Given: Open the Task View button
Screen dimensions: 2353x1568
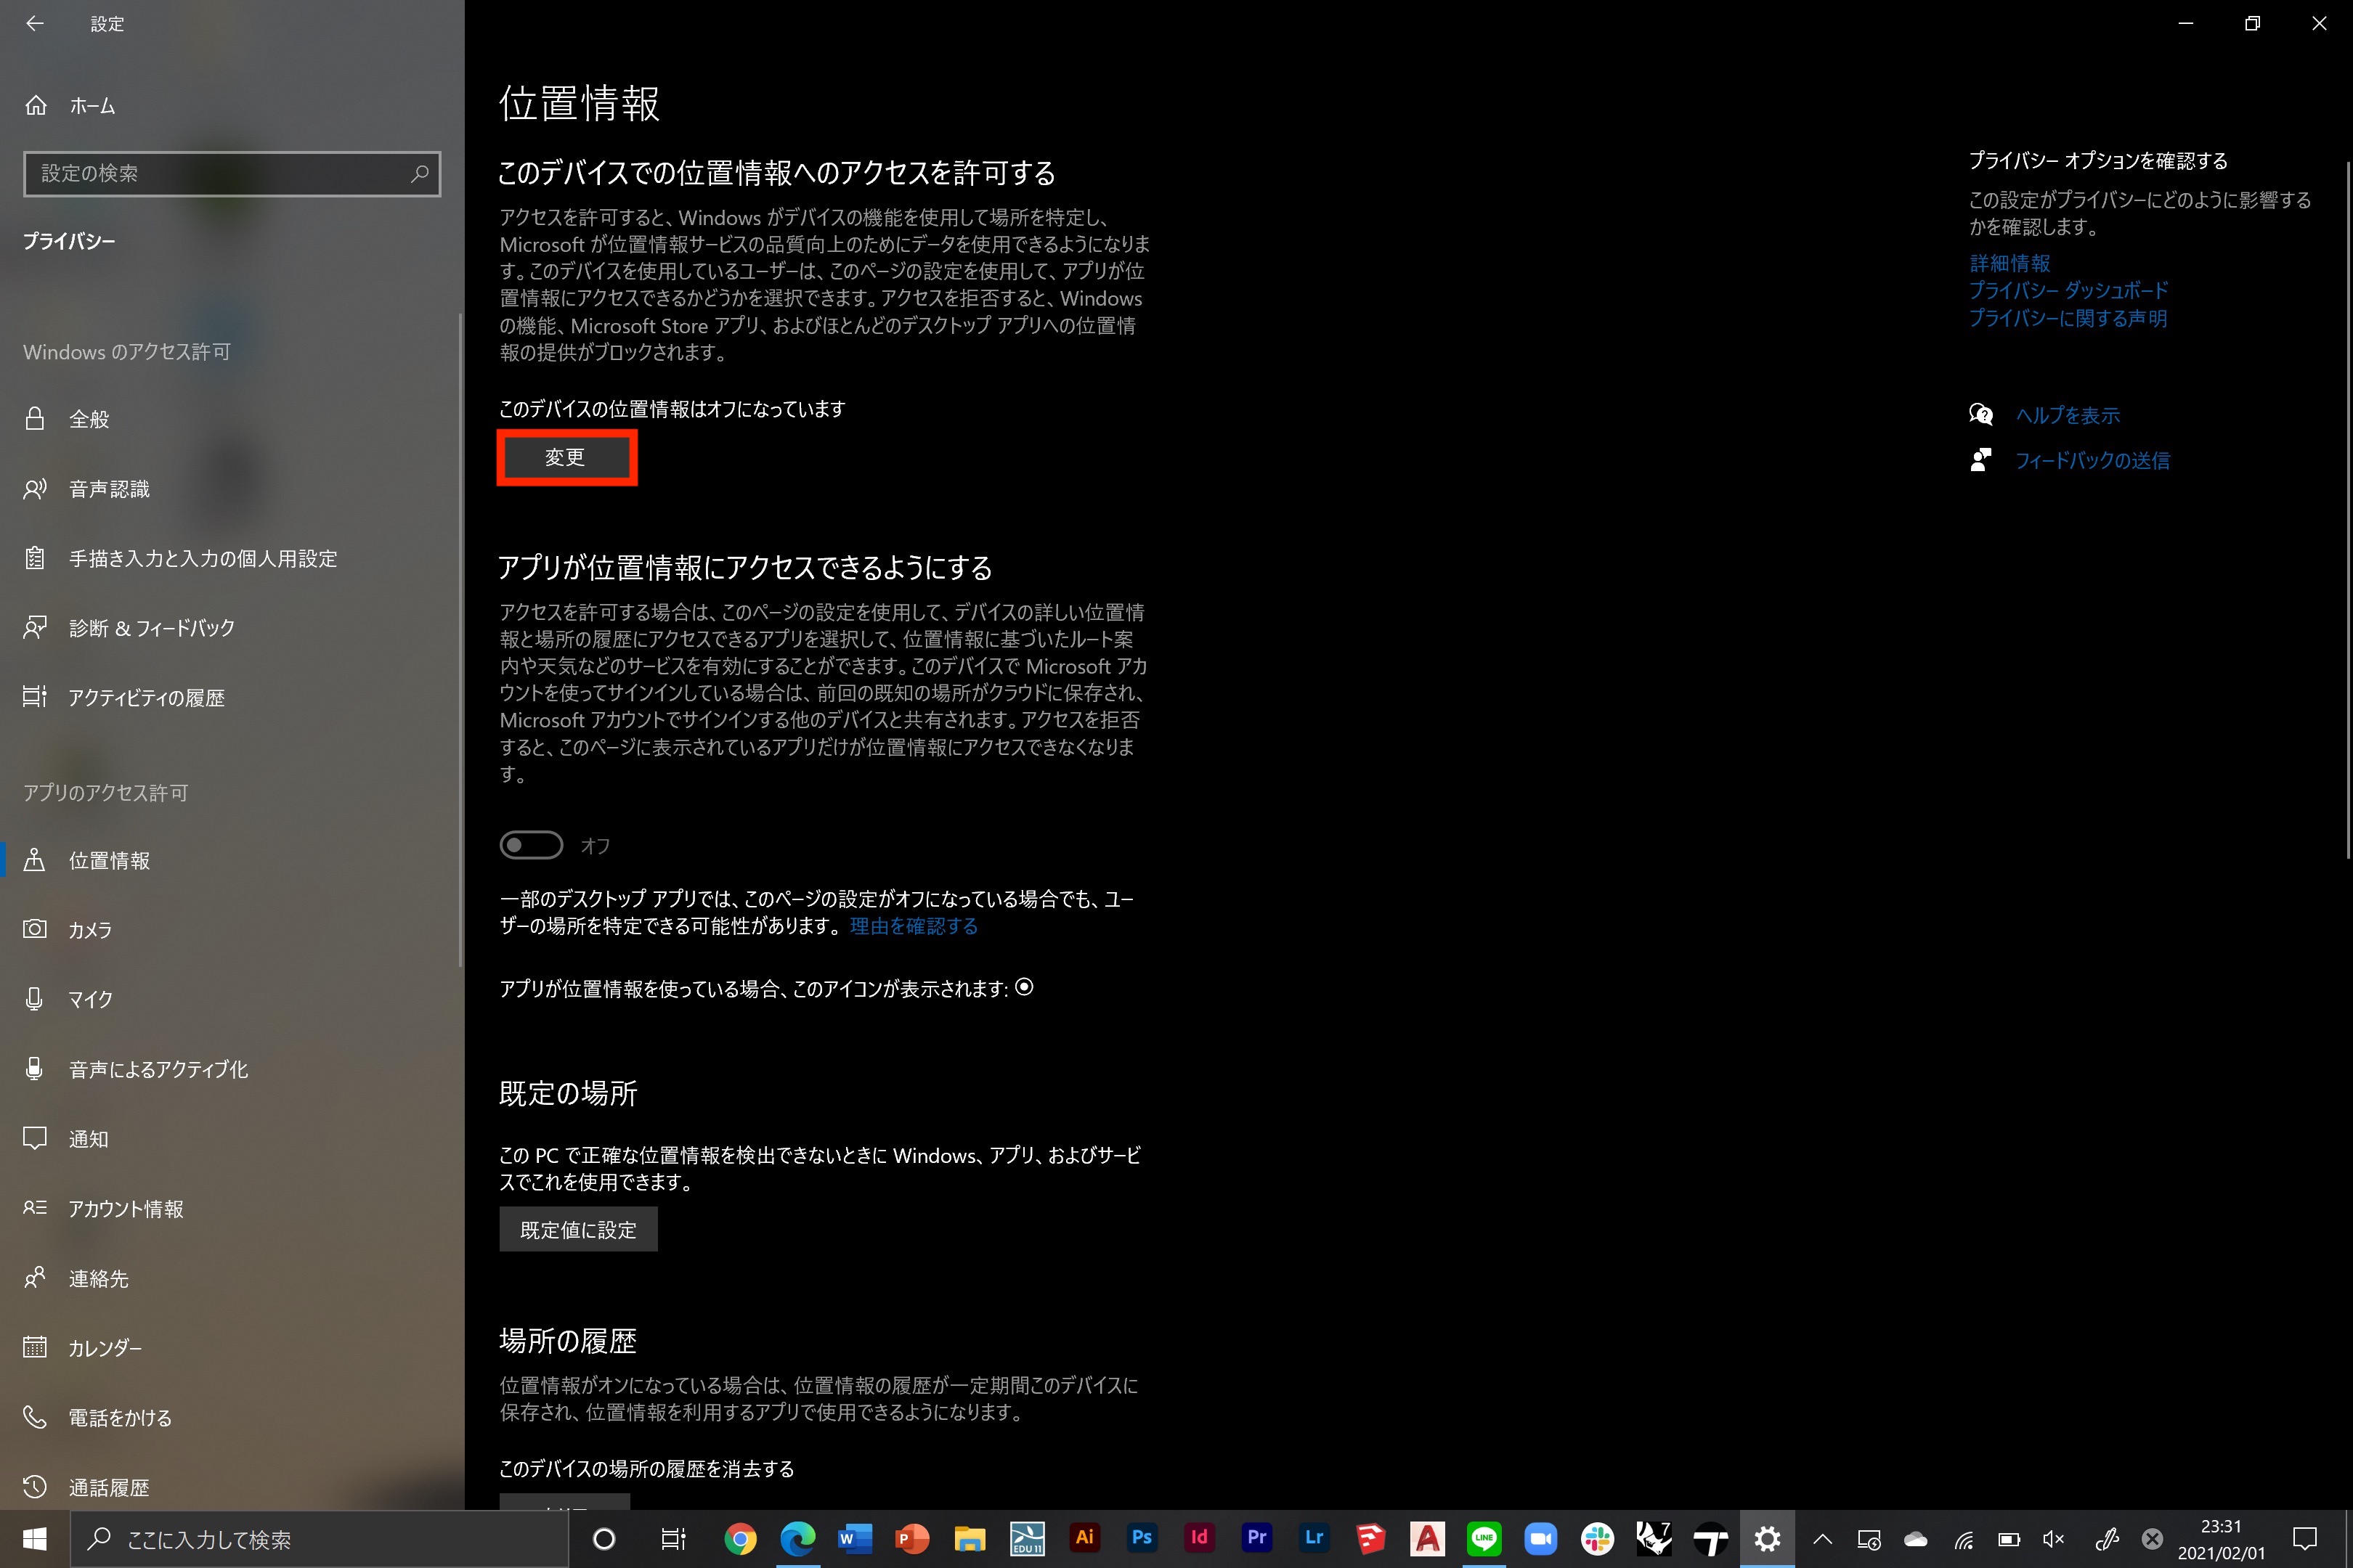Looking at the screenshot, I should coord(673,1539).
